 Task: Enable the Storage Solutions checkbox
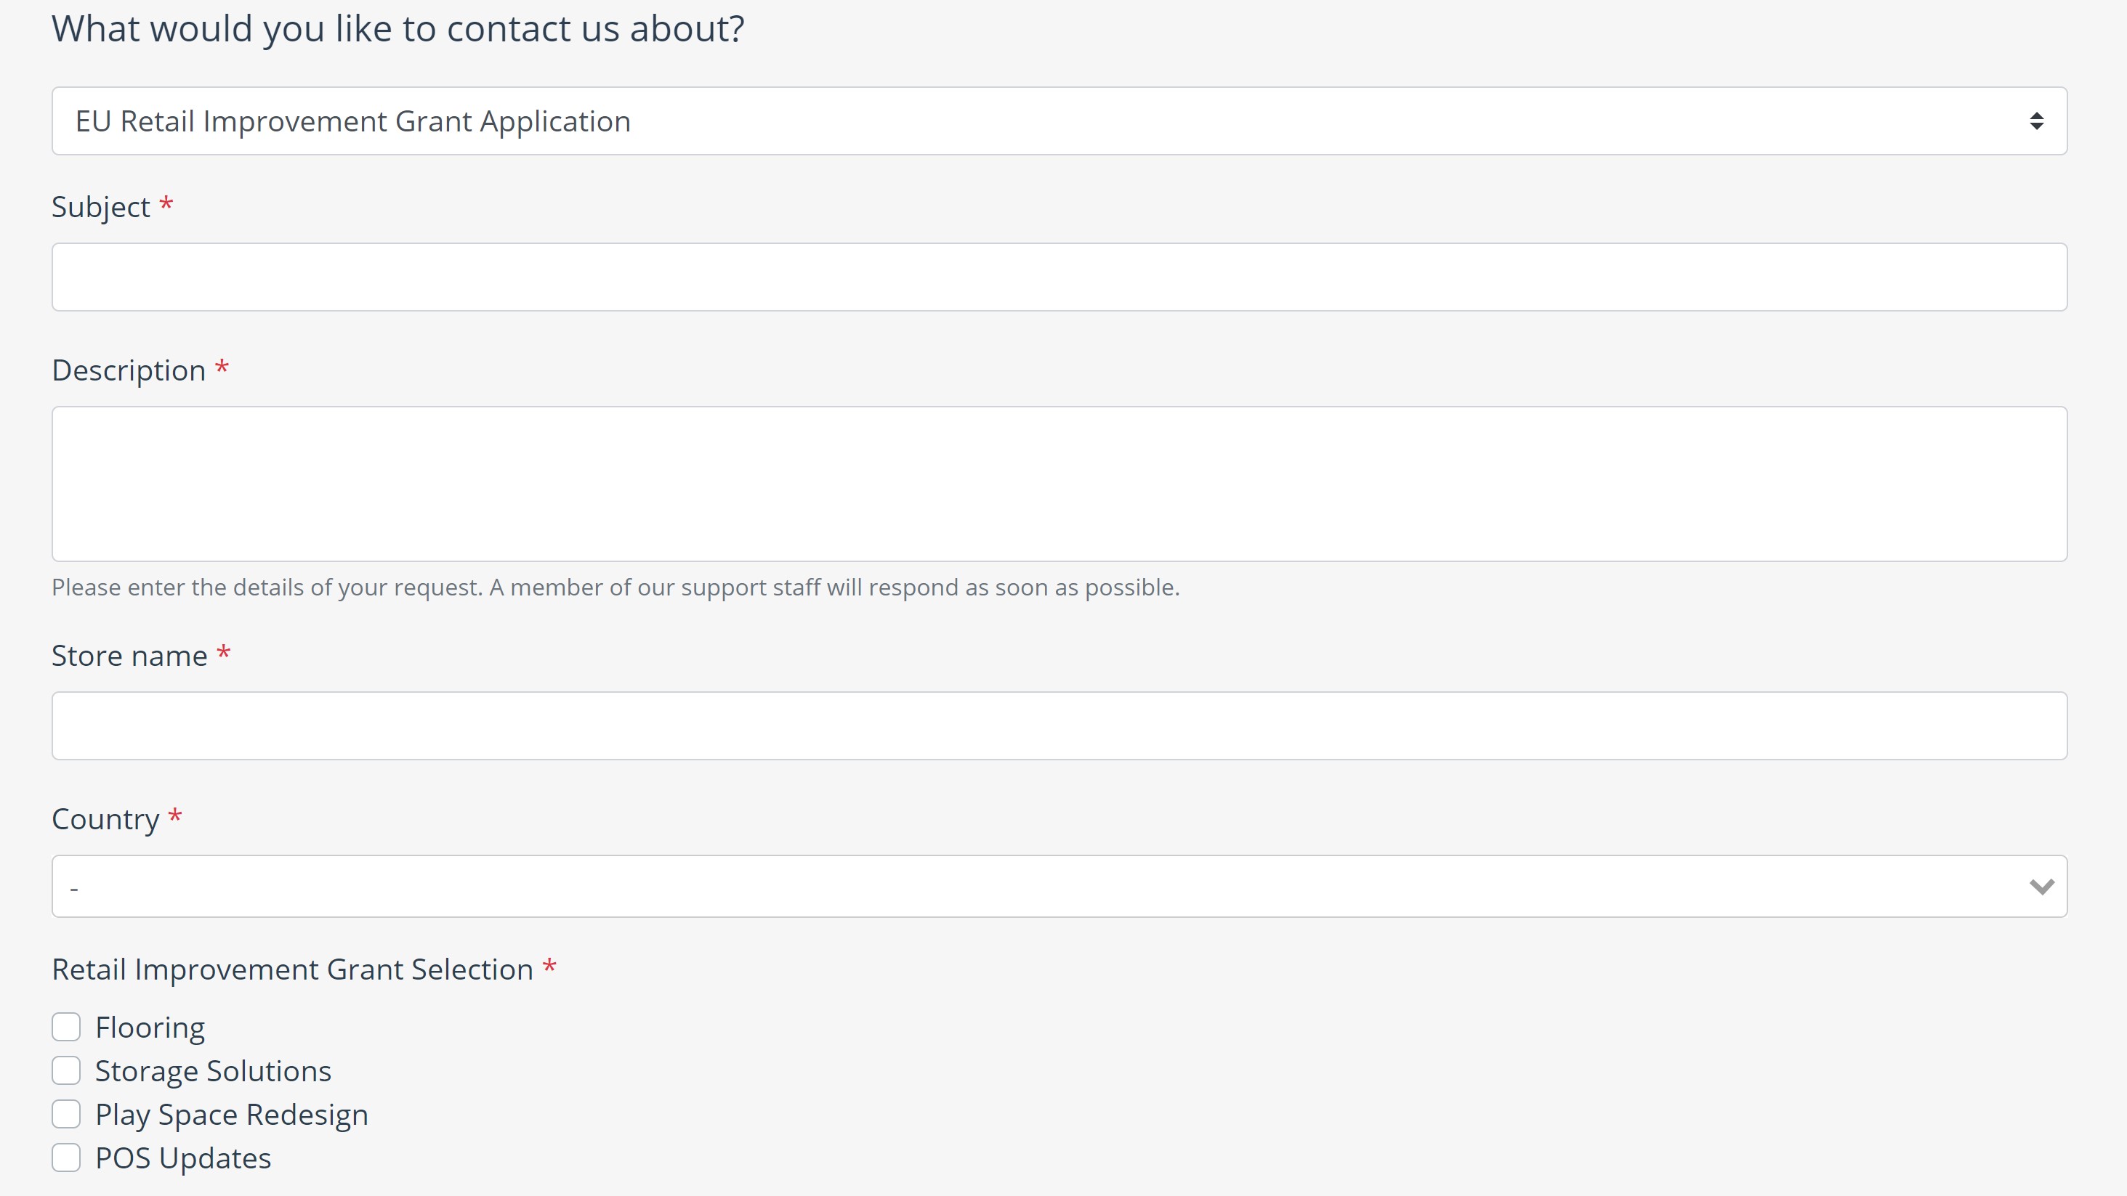pos(66,1070)
